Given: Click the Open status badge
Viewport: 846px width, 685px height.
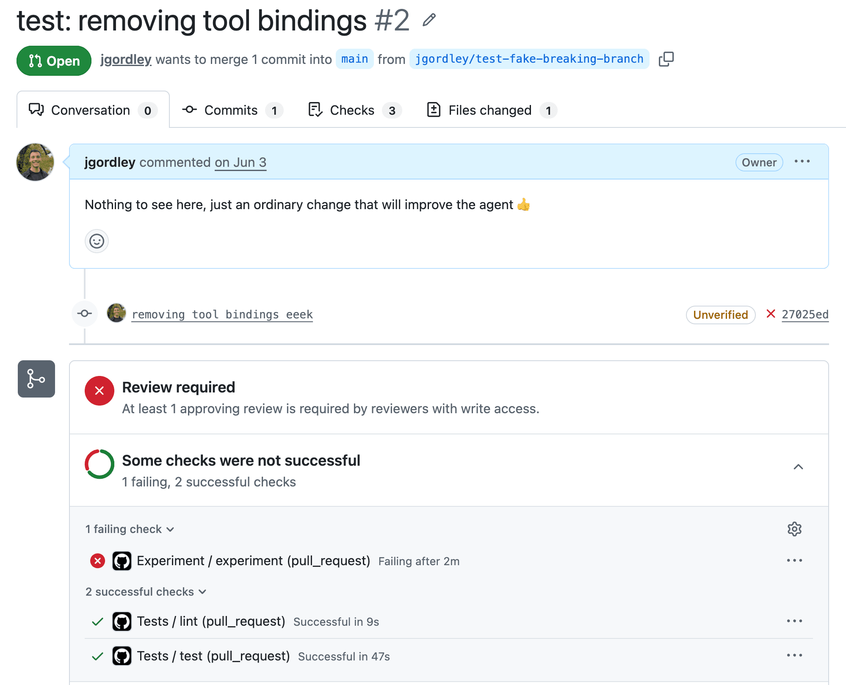Looking at the screenshot, I should coord(54,61).
